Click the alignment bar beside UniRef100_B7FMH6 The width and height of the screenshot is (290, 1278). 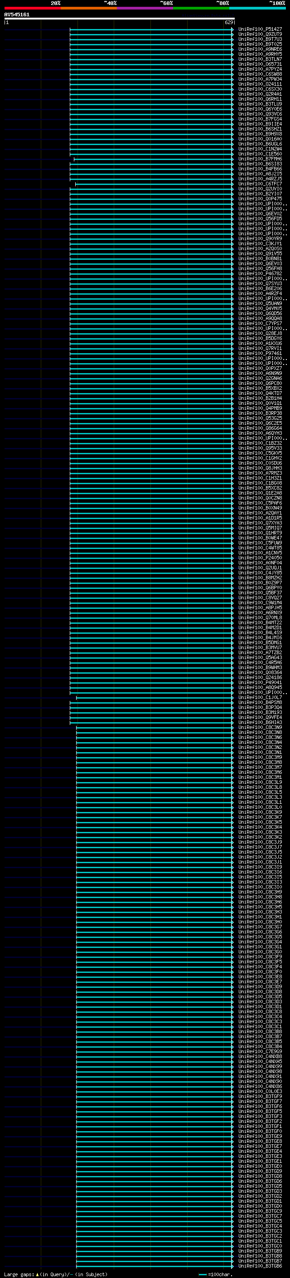coord(154,159)
